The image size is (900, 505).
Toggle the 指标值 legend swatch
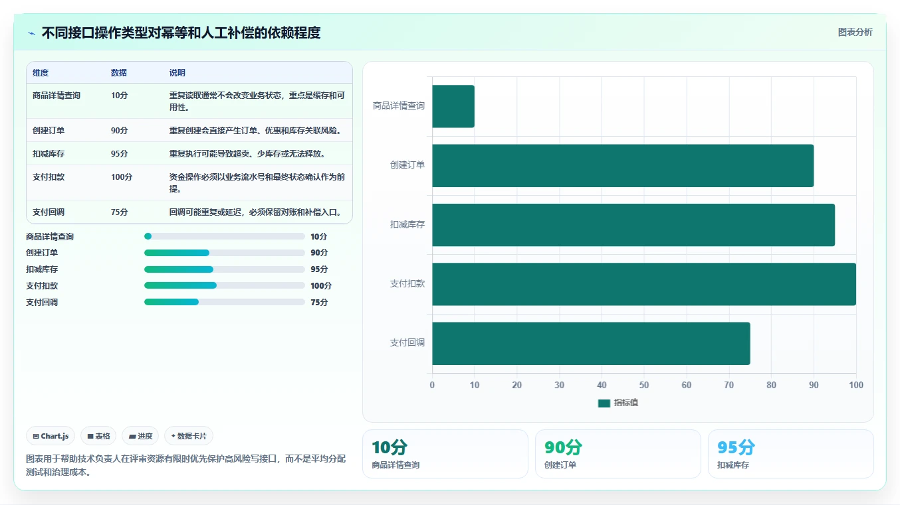pos(604,403)
